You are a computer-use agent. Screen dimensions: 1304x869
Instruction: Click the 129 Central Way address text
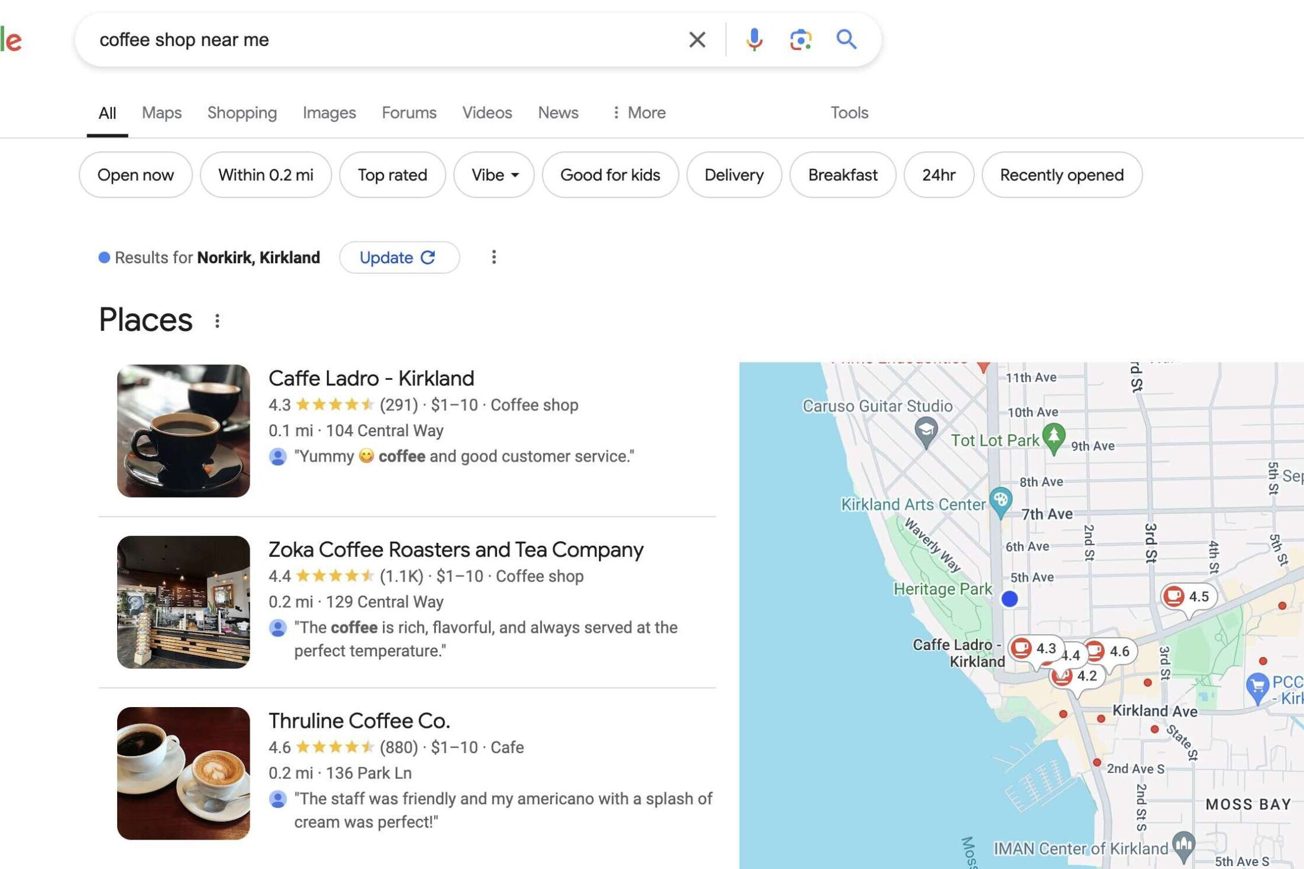(385, 602)
